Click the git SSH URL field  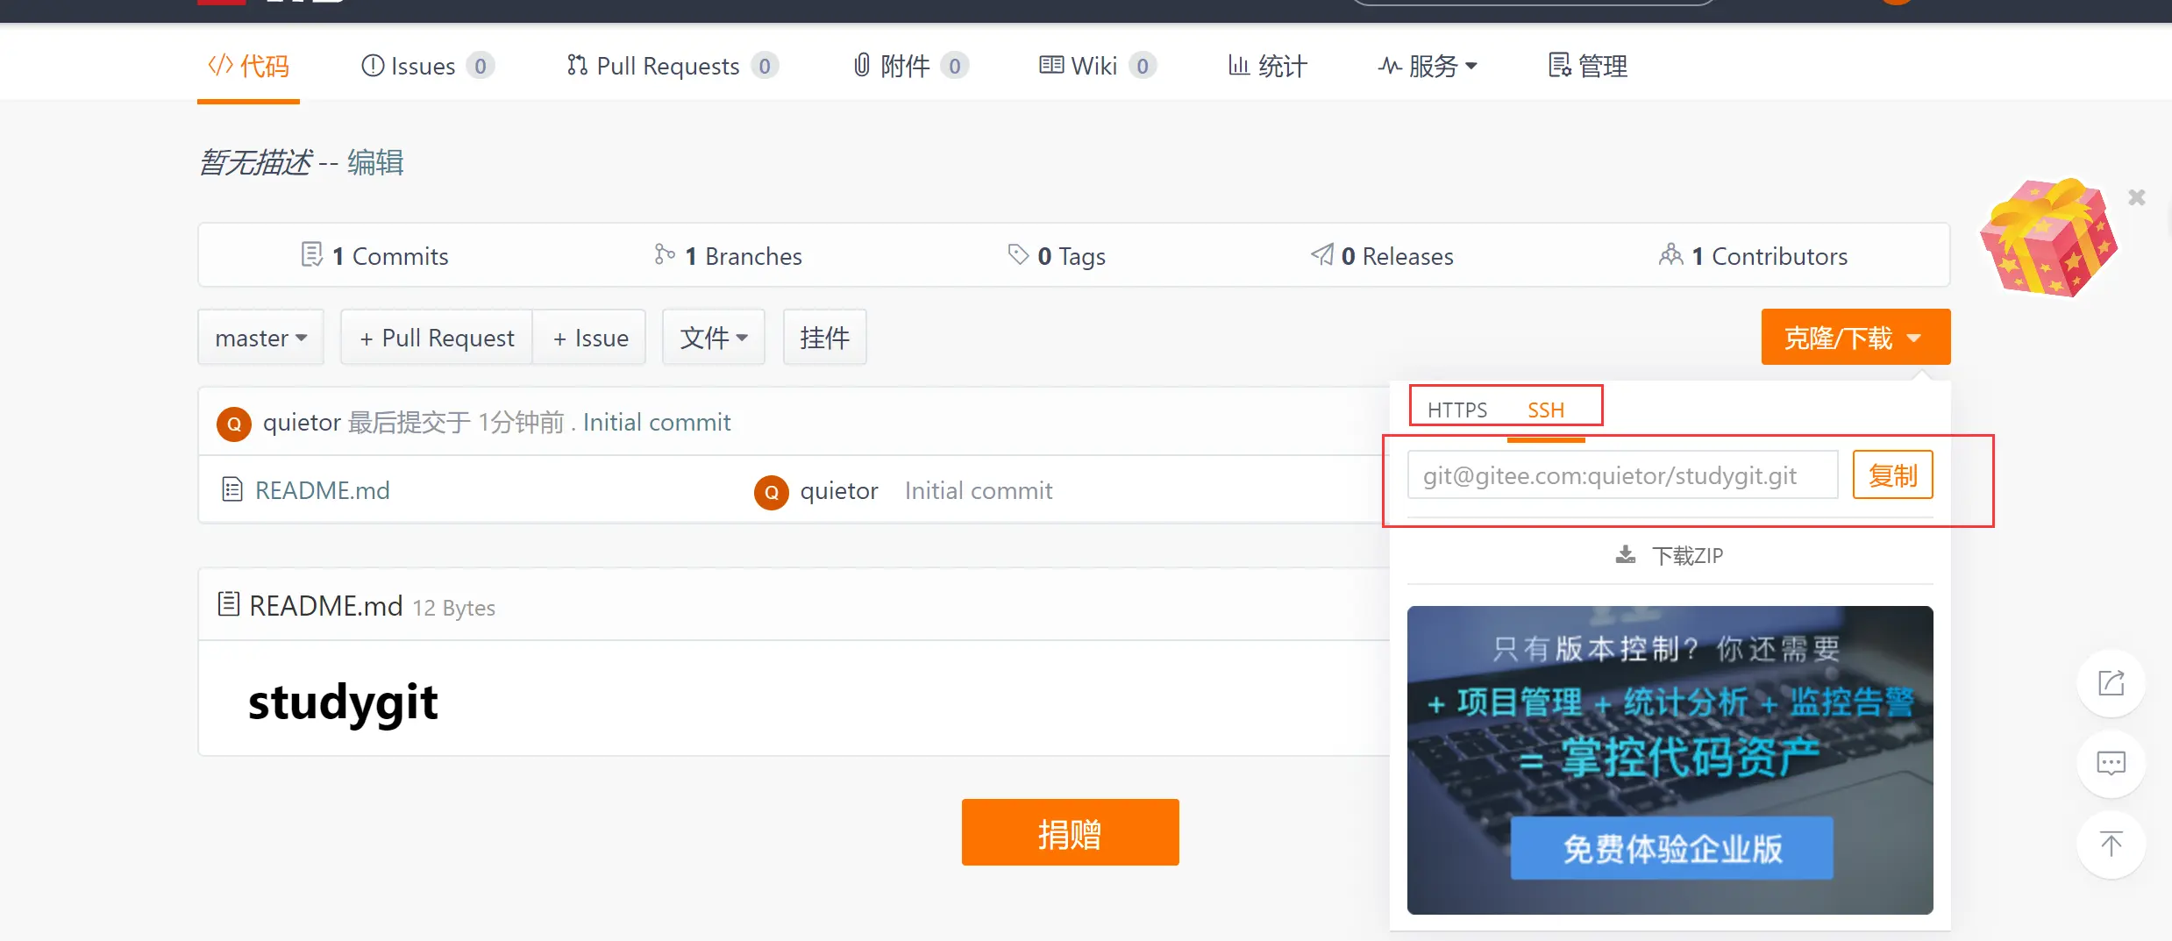[x=1622, y=475]
